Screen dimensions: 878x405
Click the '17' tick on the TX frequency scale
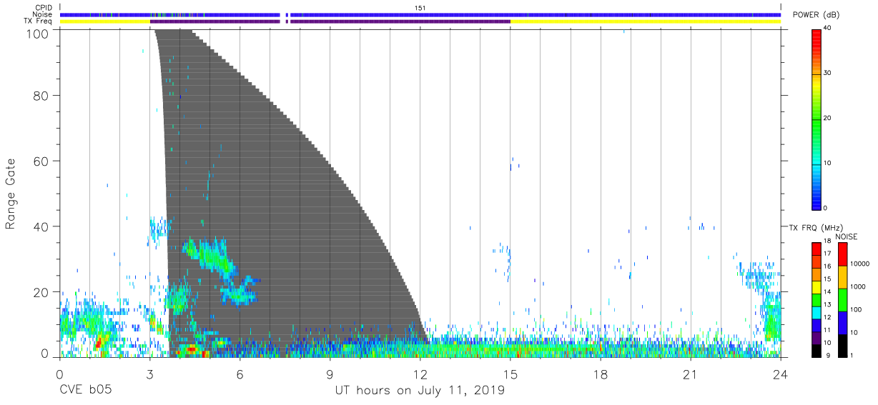827,254
